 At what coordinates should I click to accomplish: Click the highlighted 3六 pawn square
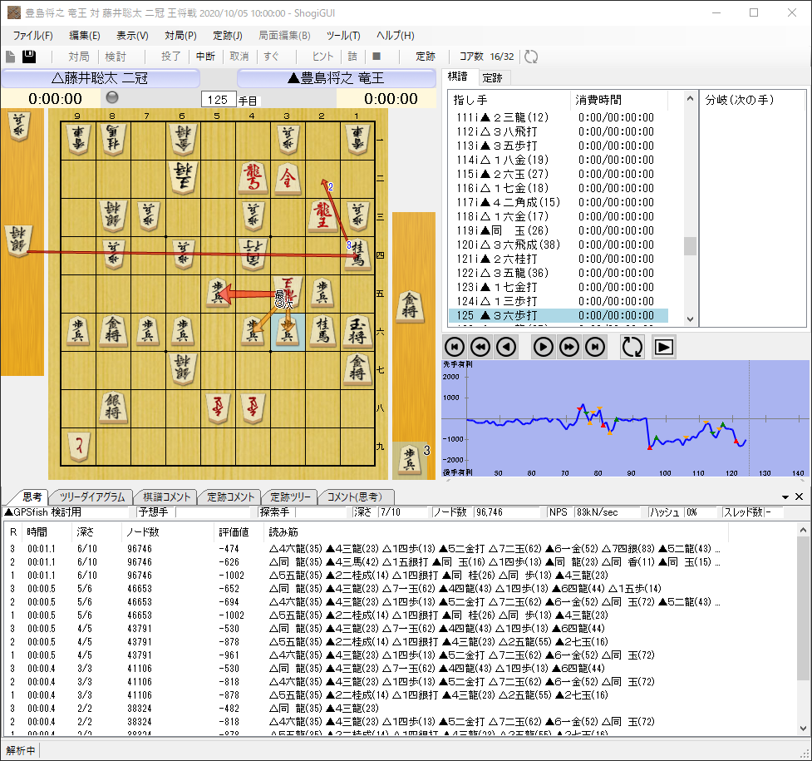point(288,332)
